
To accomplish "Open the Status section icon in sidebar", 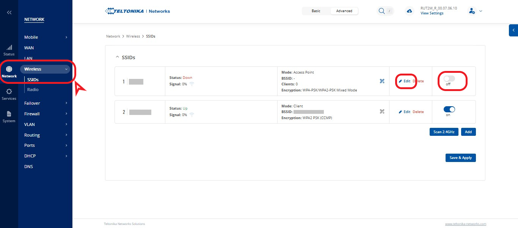I will [x=9, y=48].
